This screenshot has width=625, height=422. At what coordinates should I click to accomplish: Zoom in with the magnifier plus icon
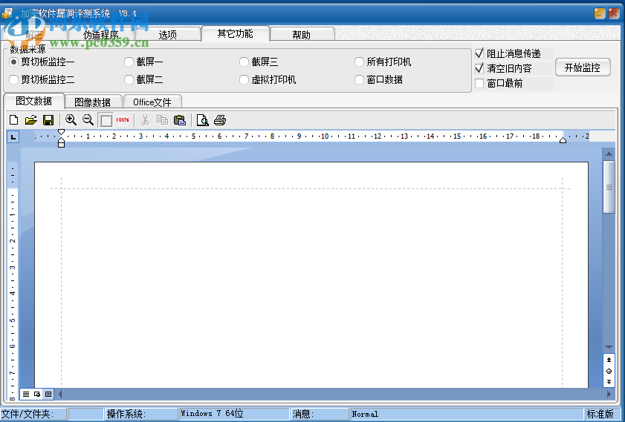click(71, 119)
